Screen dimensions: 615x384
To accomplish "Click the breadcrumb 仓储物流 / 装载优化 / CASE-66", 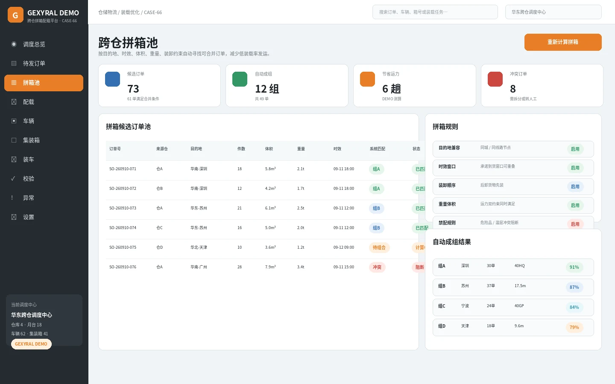I will click(x=130, y=12).
